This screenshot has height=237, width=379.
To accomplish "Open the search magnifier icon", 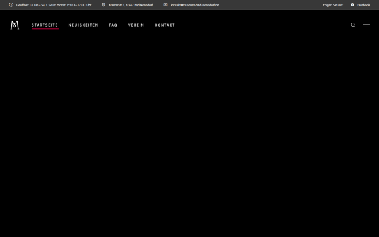I will (353, 25).
